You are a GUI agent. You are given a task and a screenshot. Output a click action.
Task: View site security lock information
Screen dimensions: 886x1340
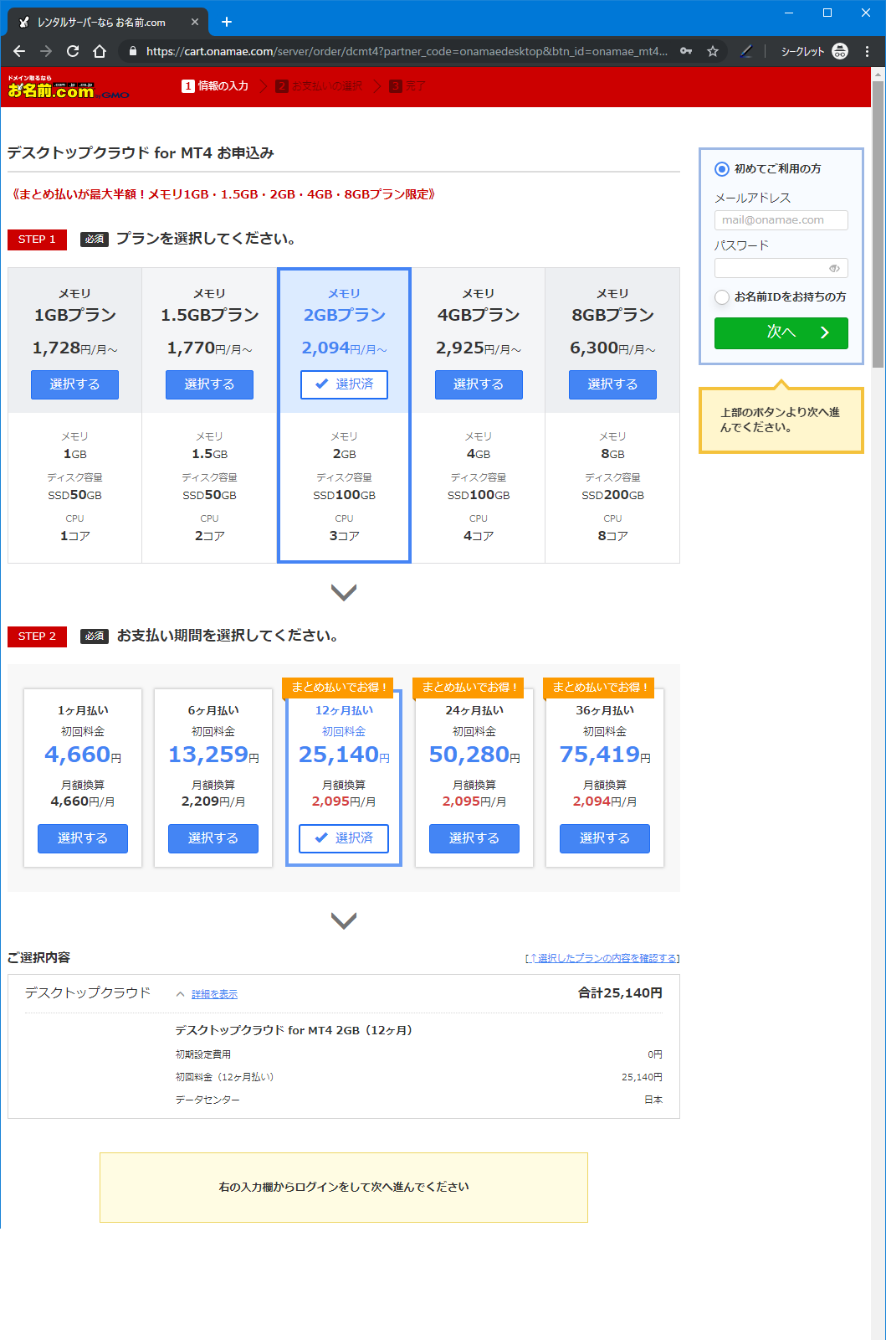132,51
